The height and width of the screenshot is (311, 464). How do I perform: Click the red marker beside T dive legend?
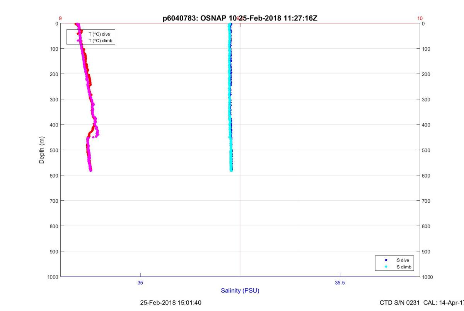point(78,34)
